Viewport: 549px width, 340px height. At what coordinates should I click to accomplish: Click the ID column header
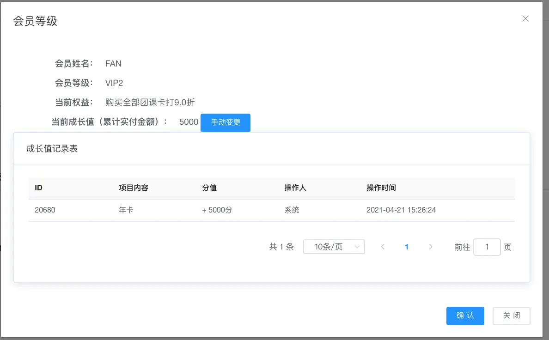tap(39, 188)
